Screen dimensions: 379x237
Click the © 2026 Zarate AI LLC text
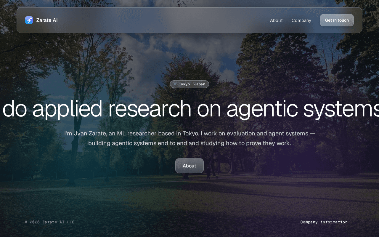pyautogui.click(x=49, y=222)
